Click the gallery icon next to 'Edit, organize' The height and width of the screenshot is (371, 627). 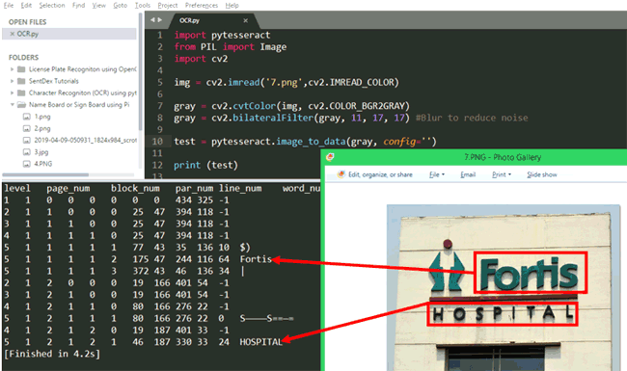pyautogui.click(x=341, y=174)
